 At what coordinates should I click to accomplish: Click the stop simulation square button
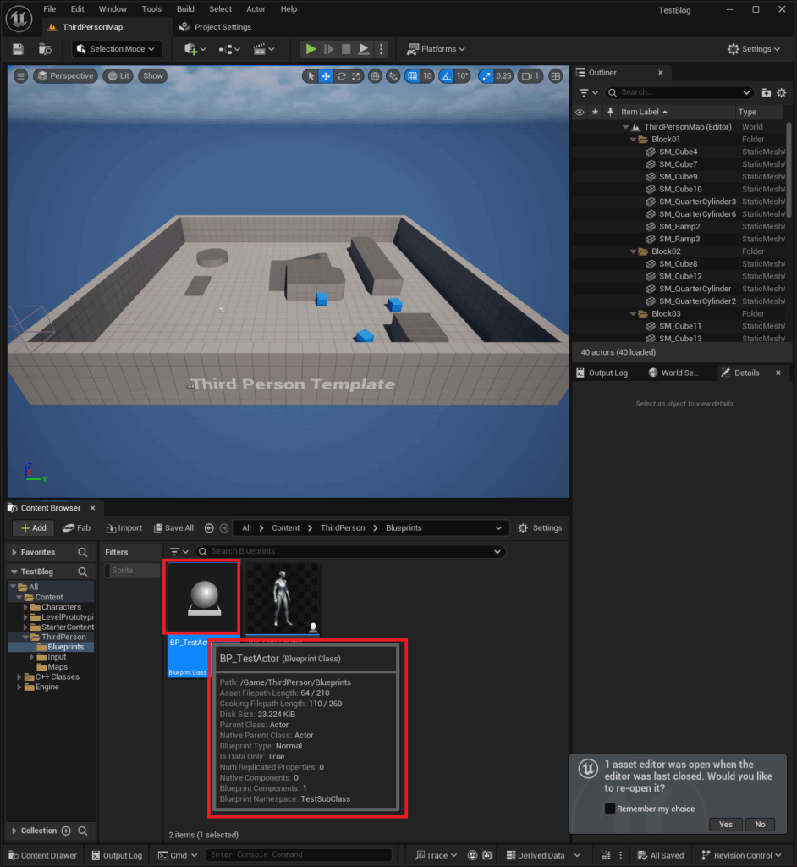tap(346, 49)
